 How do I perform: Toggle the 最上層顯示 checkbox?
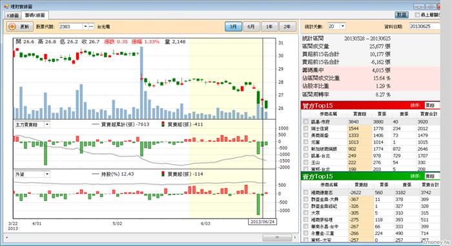pyautogui.click(x=417, y=15)
